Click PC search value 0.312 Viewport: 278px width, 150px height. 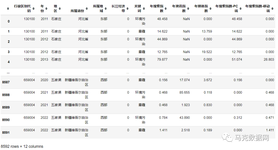click(238, 118)
